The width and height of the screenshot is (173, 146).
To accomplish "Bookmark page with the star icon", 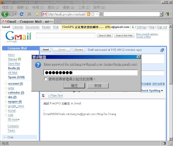I will tap(93, 14).
